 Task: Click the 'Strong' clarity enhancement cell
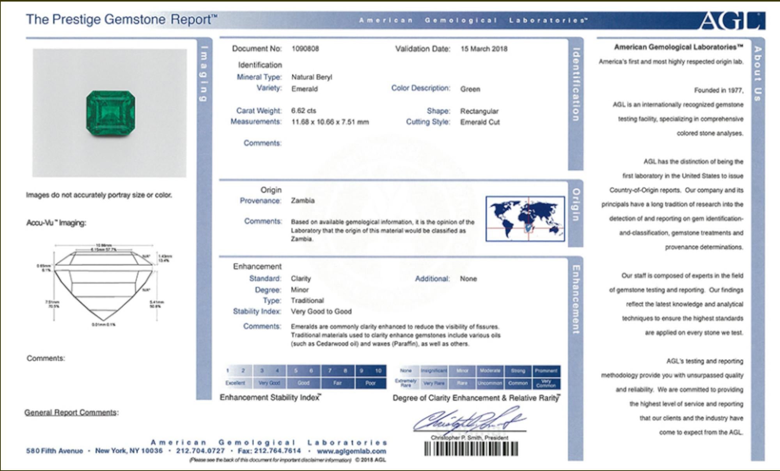click(518, 371)
